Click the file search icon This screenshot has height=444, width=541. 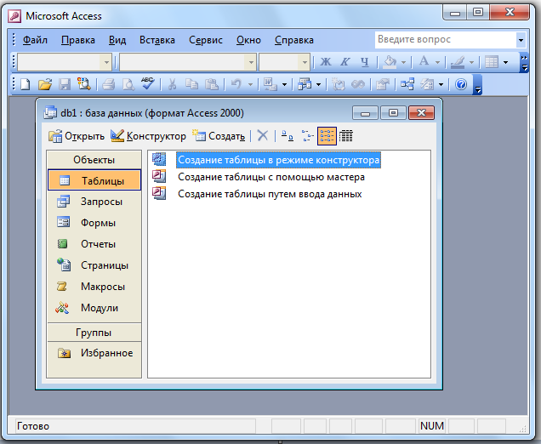pyautogui.click(x=84, y=84)
